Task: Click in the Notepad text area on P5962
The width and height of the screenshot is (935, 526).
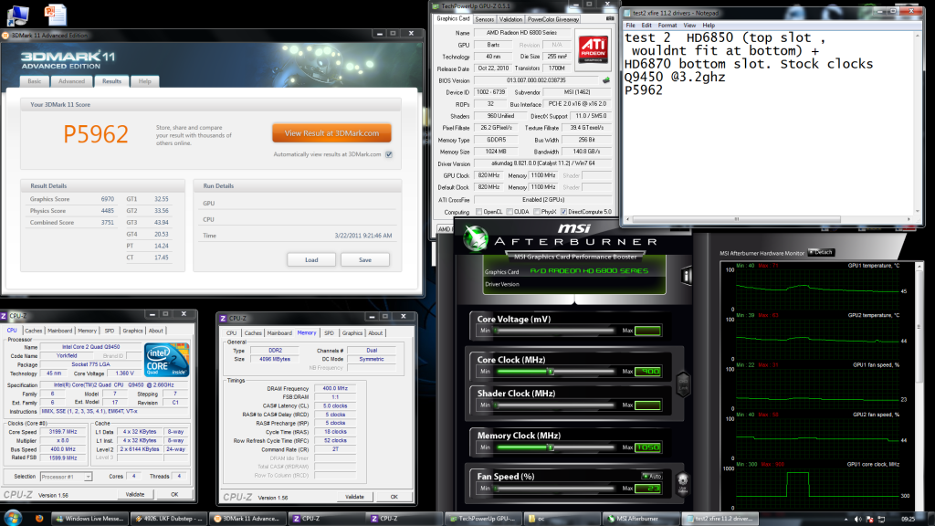Action: (x=644, y=90)
